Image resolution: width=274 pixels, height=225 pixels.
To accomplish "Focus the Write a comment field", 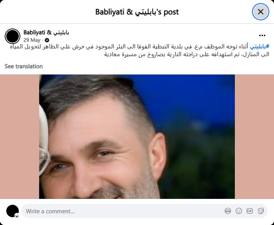I will tap(122, 211).
